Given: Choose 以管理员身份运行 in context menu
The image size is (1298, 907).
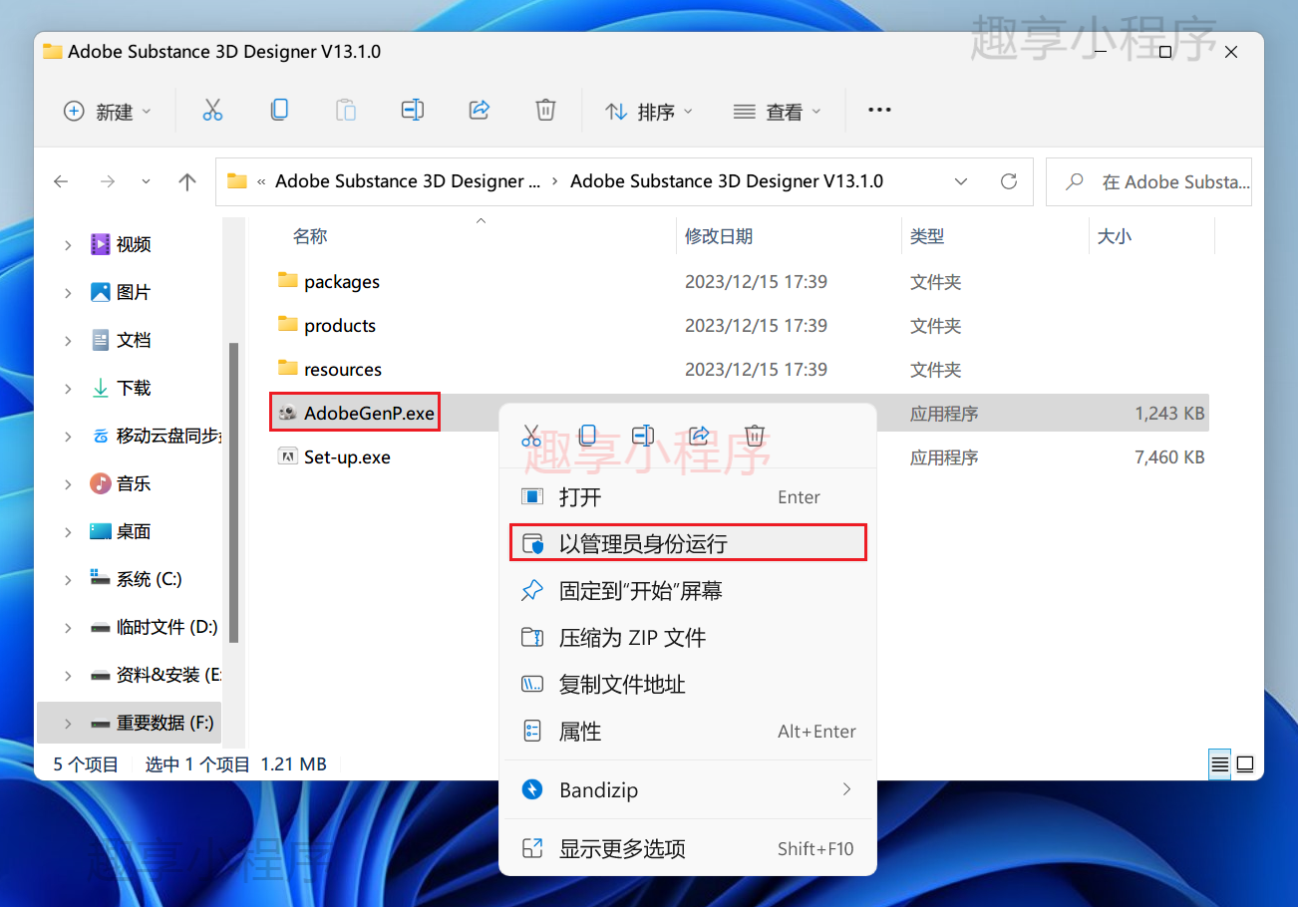Looking at the screenshot, I should 688,543.
